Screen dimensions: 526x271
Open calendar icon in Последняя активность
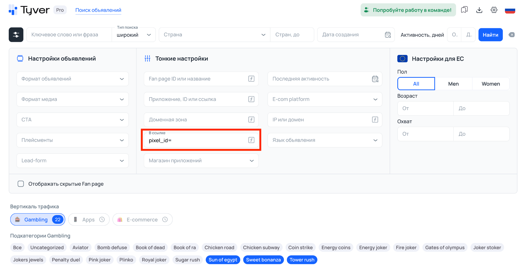[375, 79]
